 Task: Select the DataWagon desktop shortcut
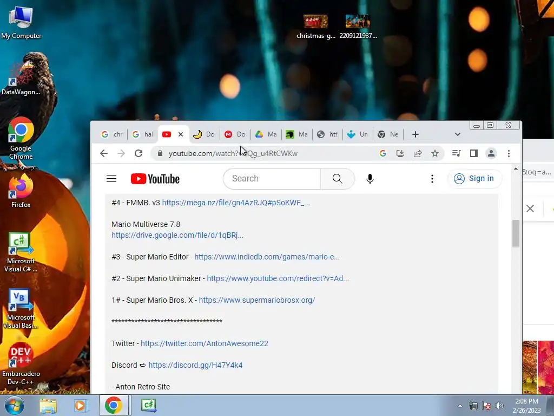[x=21, y=79]
